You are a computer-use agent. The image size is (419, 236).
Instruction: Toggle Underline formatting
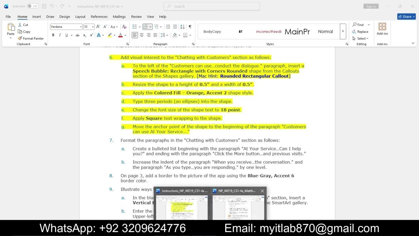click(x=66, y=35)
